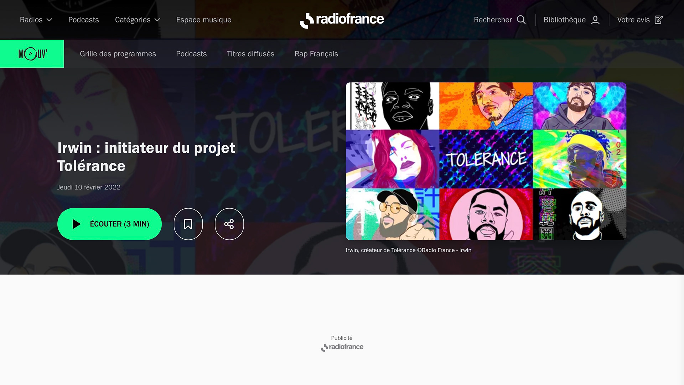The image size is (684, 385).
Task: Share the episode via the share icon
Action: 229,224
